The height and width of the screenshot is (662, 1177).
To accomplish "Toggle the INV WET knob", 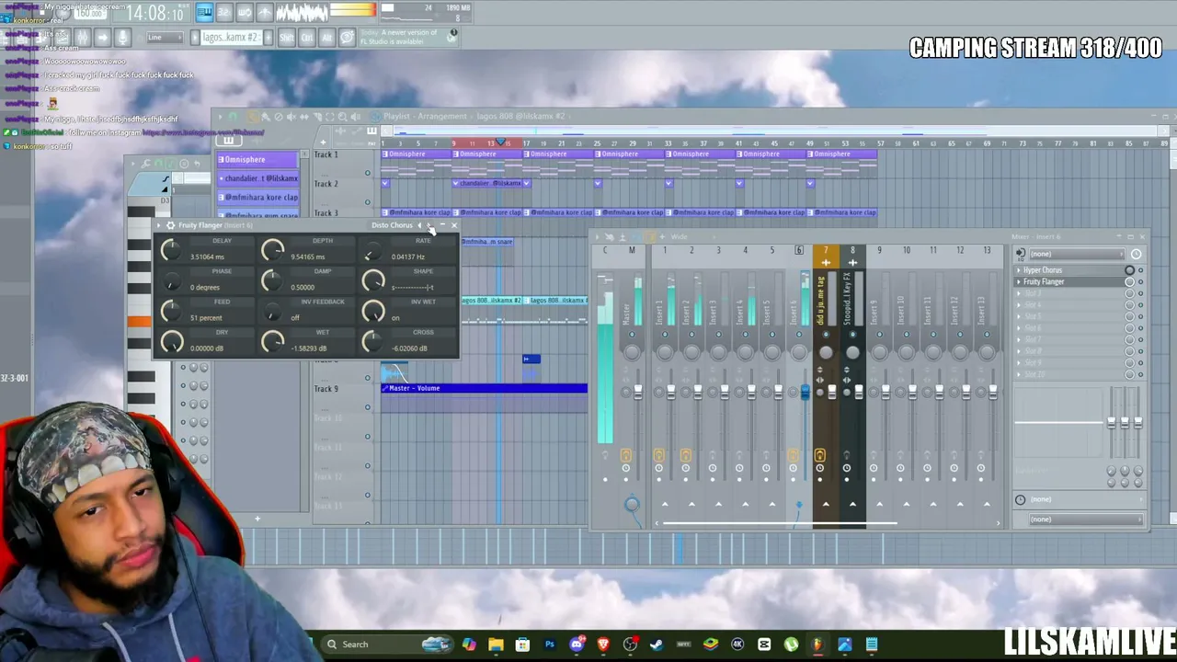I will pos(372,313).
